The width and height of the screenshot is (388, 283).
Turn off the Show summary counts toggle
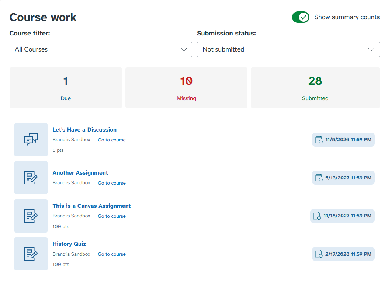(301, 17)
